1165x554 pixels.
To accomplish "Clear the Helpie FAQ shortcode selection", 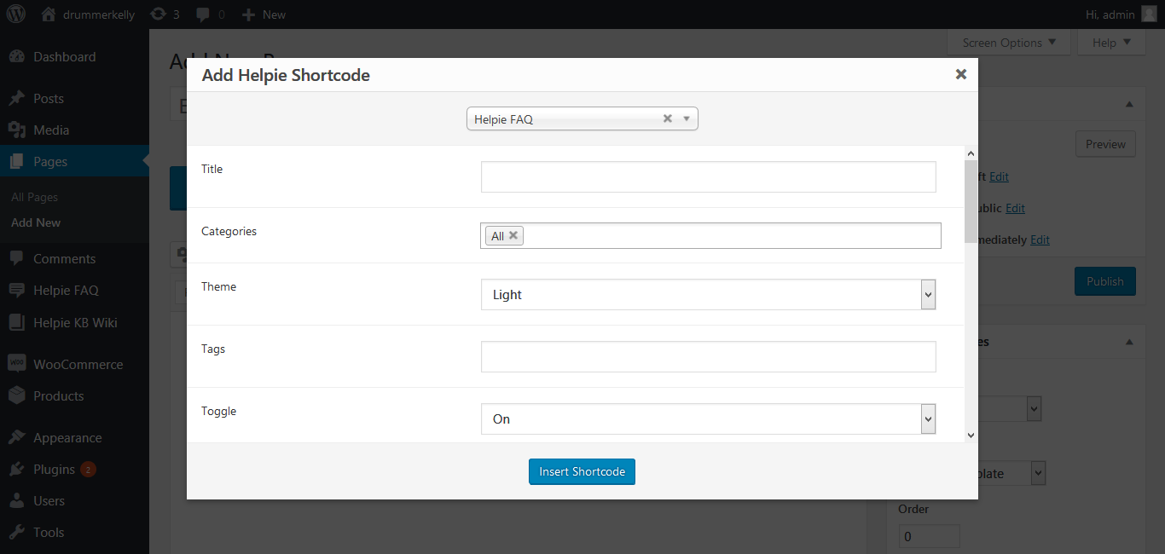I will click(x=668, y=119).
